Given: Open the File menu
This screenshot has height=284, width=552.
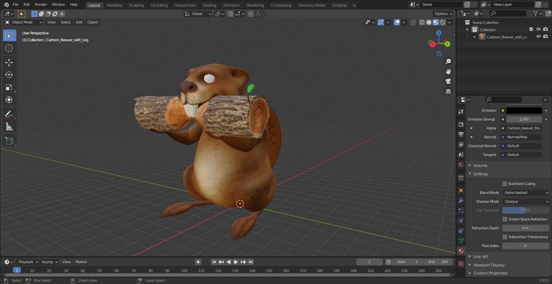Looking at the screenshot, I should (16, 5).
